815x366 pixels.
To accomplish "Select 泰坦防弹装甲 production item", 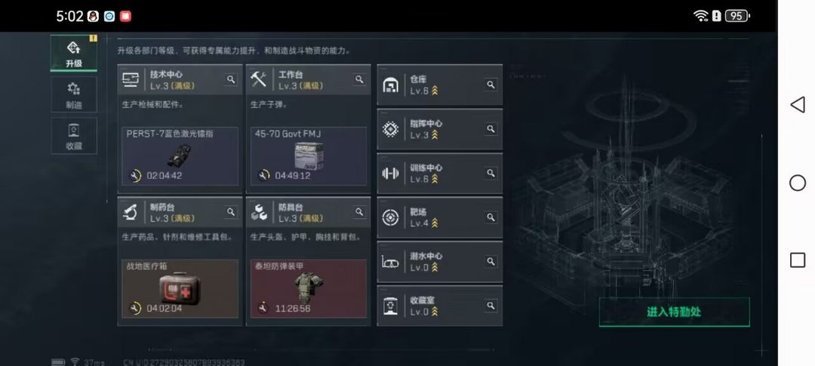I will click(308, 288).
